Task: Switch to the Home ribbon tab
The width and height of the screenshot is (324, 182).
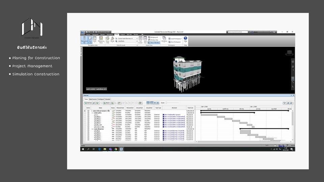Action: (x=88, y=34)
